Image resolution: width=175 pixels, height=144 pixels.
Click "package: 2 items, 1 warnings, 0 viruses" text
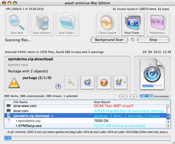(127, 116)
